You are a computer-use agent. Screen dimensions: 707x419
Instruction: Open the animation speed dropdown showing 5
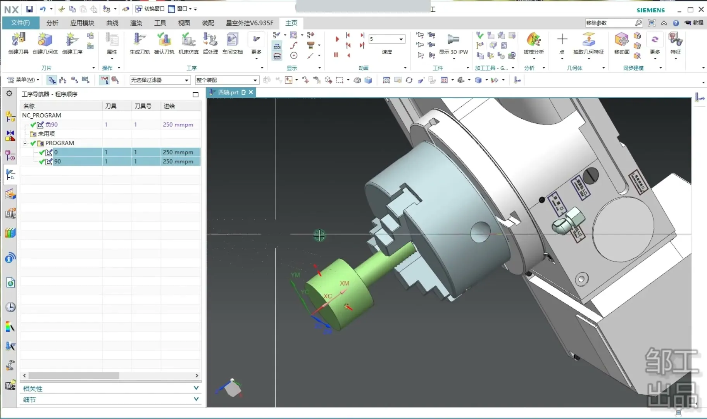pos(401,39)
